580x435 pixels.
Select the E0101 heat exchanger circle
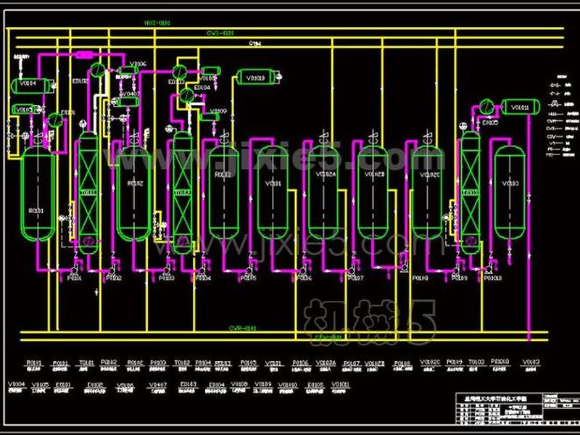(56, 120)
